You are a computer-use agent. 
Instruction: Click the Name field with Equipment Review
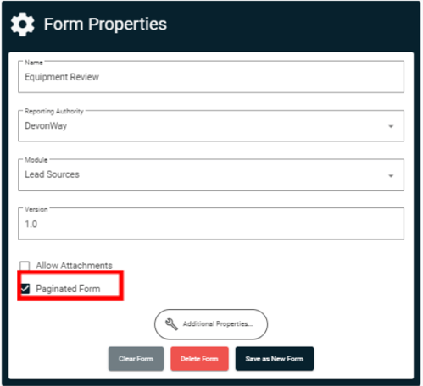point(211,77)
